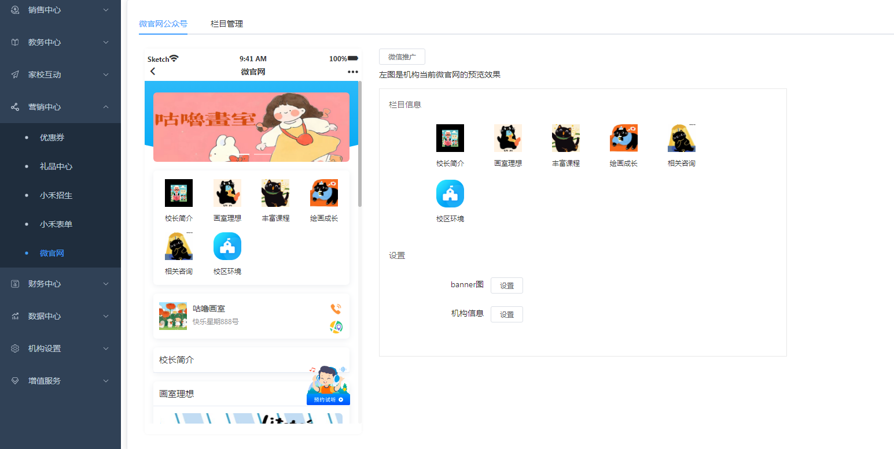Tap 校区环境 icon in phone preview
894x449 pixels.
point(227,246)
